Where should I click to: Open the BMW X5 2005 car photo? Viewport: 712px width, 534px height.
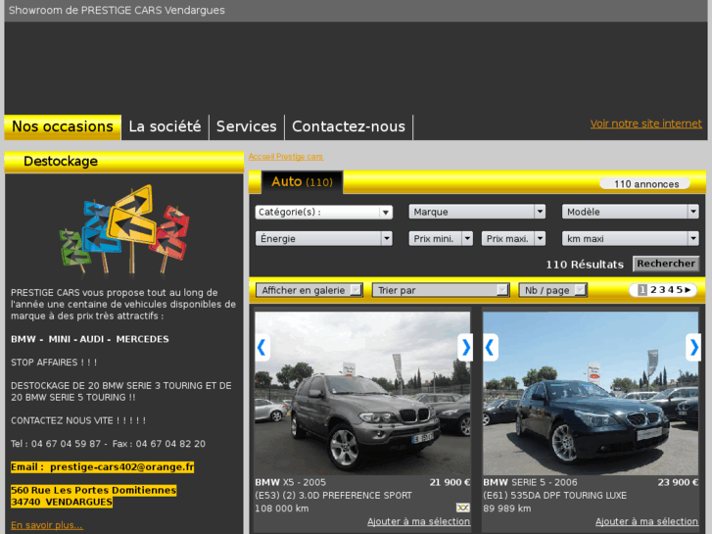(362, 394)
